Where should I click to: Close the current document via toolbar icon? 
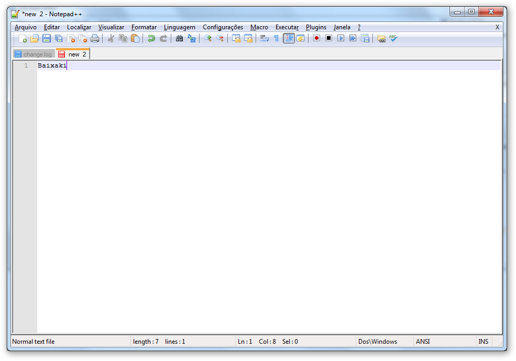point(71,39)
